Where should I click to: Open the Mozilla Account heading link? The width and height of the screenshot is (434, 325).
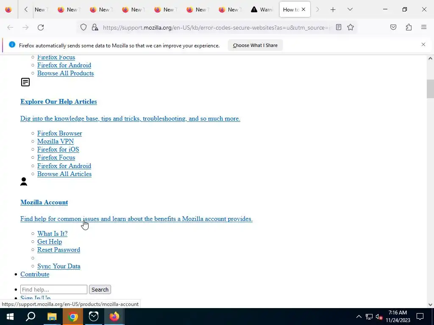[44, 202]
